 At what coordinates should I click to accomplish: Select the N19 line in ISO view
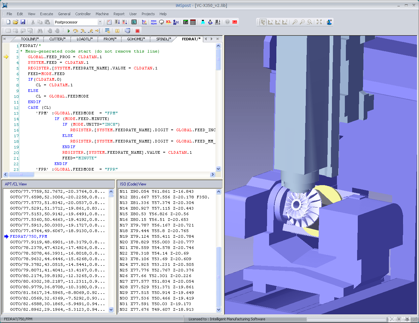(x=157, y=236)
